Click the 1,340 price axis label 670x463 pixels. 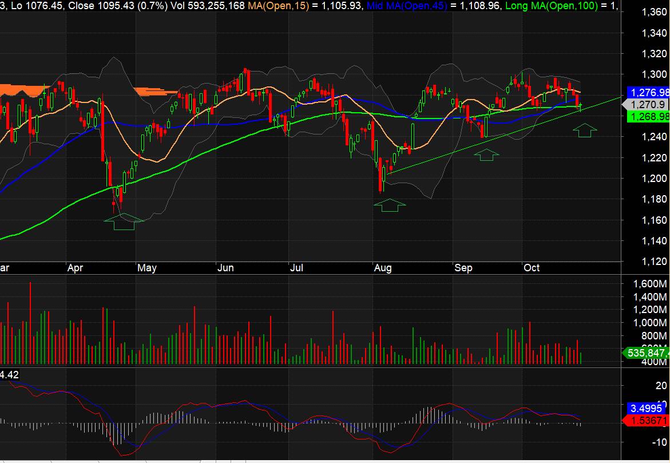pyautogui.click(x=654, y=33)
